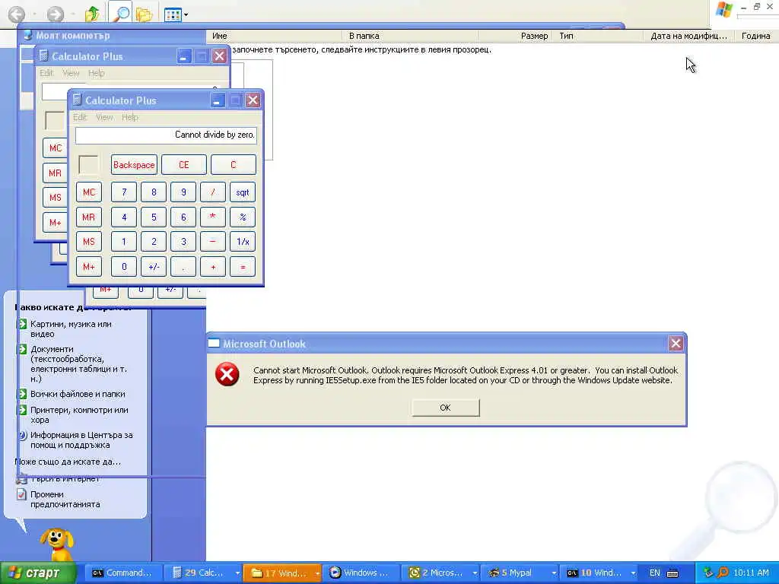Open Help menu in front Calculator Plus

(129, 117)
